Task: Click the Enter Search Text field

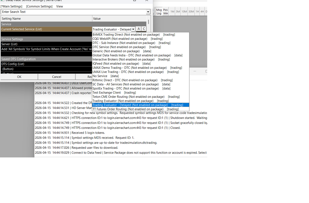Action: pyautogui.click(x=74, y=12)
